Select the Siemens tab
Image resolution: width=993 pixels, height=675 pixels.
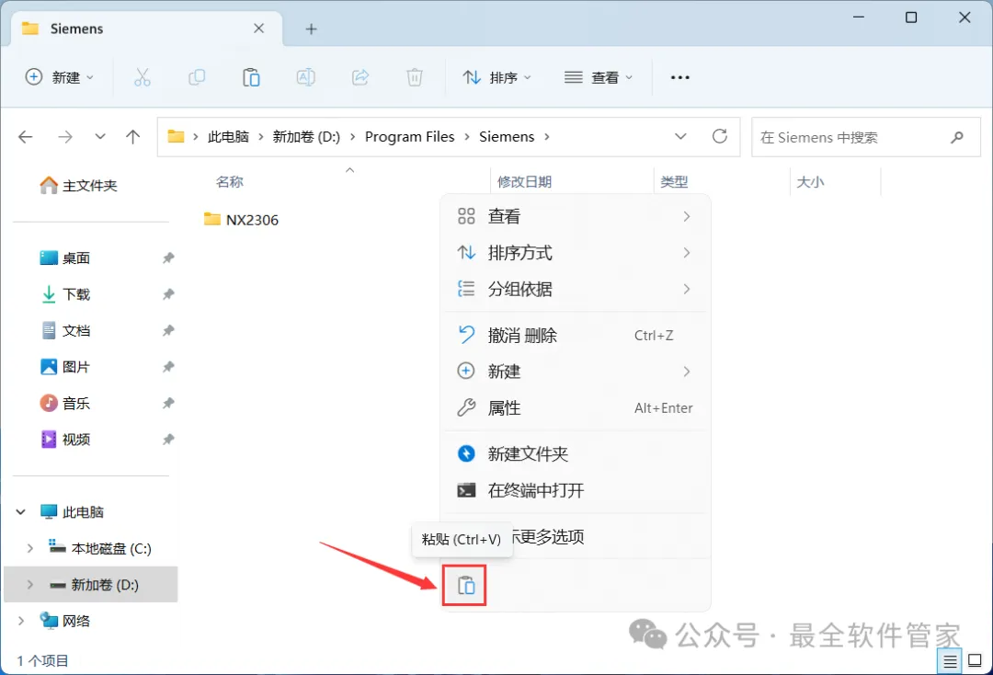[x=147, y=29]
